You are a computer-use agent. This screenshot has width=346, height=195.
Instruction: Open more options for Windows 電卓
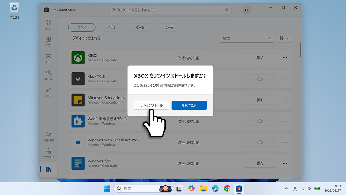click(285, 164)
